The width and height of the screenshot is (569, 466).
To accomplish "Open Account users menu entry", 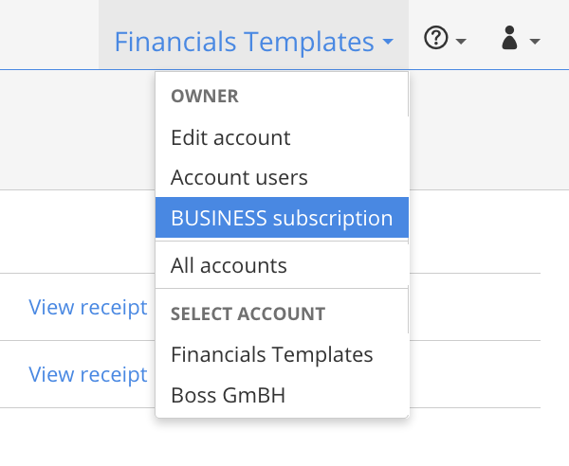I will (x=239, y=177).
